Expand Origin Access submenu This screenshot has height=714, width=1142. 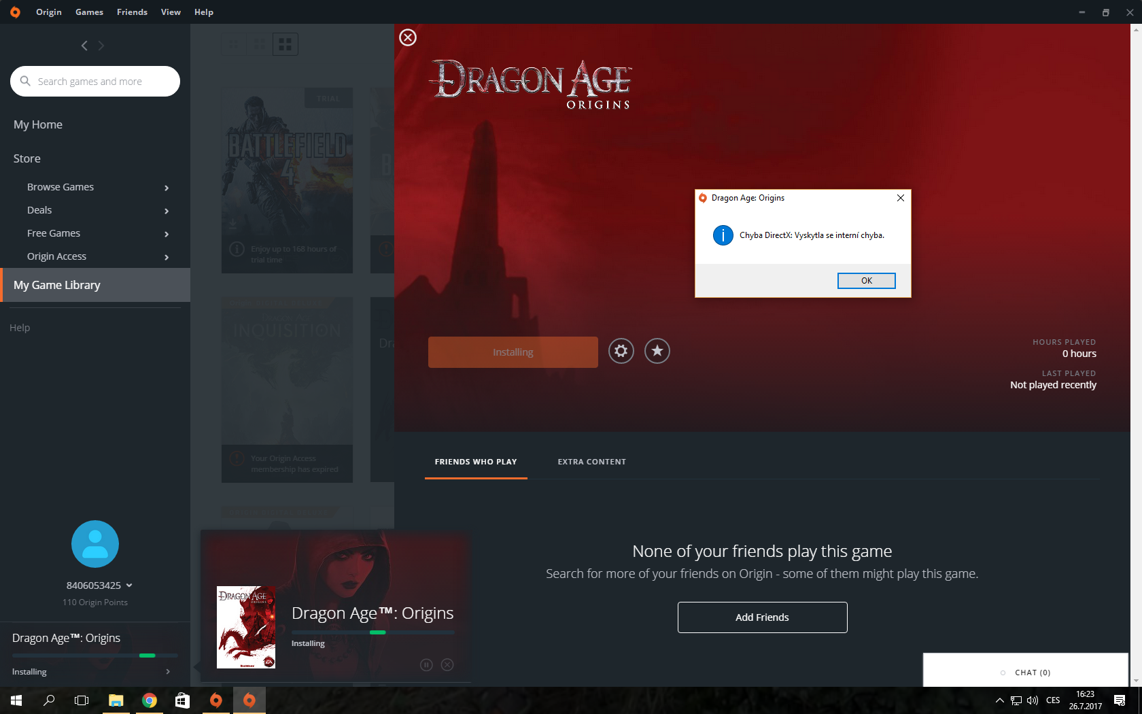(167, 257)
